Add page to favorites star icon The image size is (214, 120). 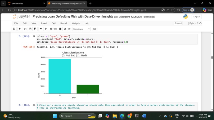click(172, 10)
